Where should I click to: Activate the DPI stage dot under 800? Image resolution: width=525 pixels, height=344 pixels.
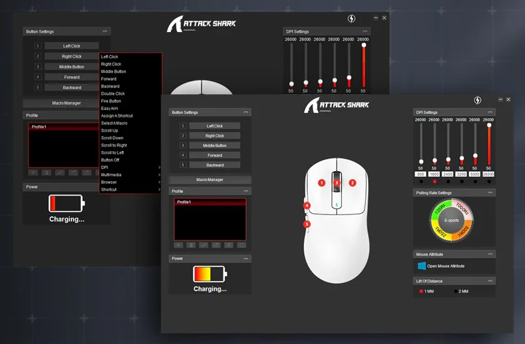pyautogui.click(x=421, y=181)
